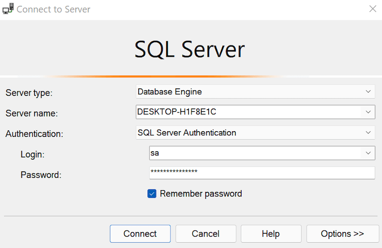Open Help for this dialog

point(271,234)
